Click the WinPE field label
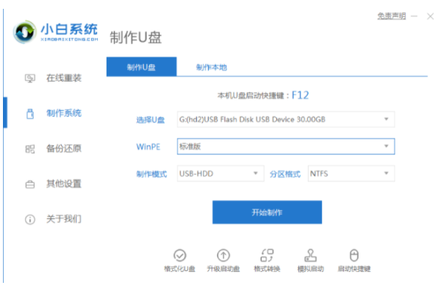Screen dimensions: 441x288 tap(148, 147)
